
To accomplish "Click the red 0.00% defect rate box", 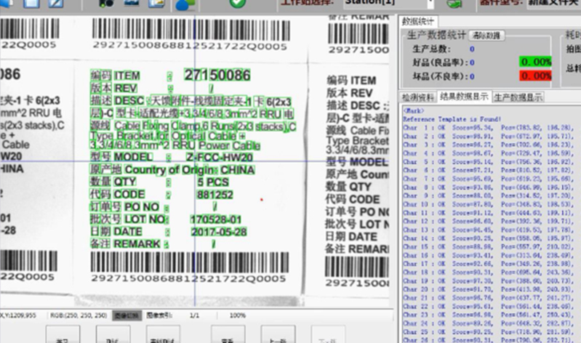I will pos(535,76).
